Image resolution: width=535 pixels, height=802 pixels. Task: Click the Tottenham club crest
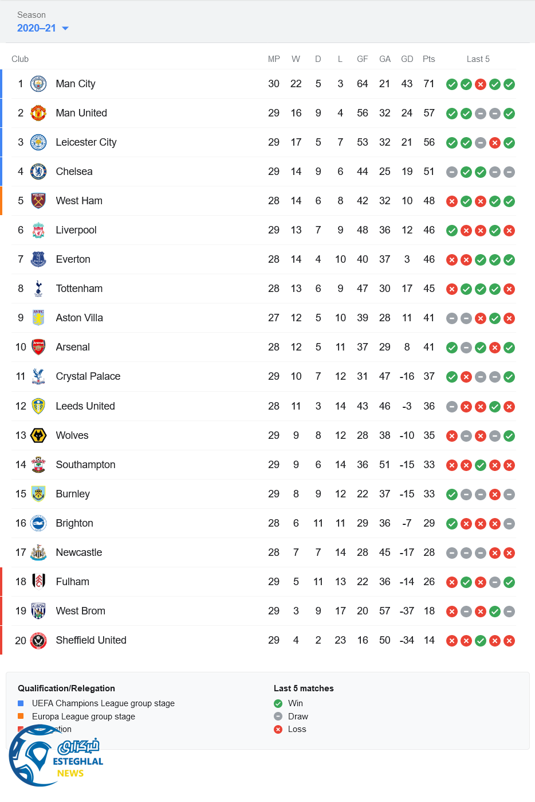click(38, 289)
